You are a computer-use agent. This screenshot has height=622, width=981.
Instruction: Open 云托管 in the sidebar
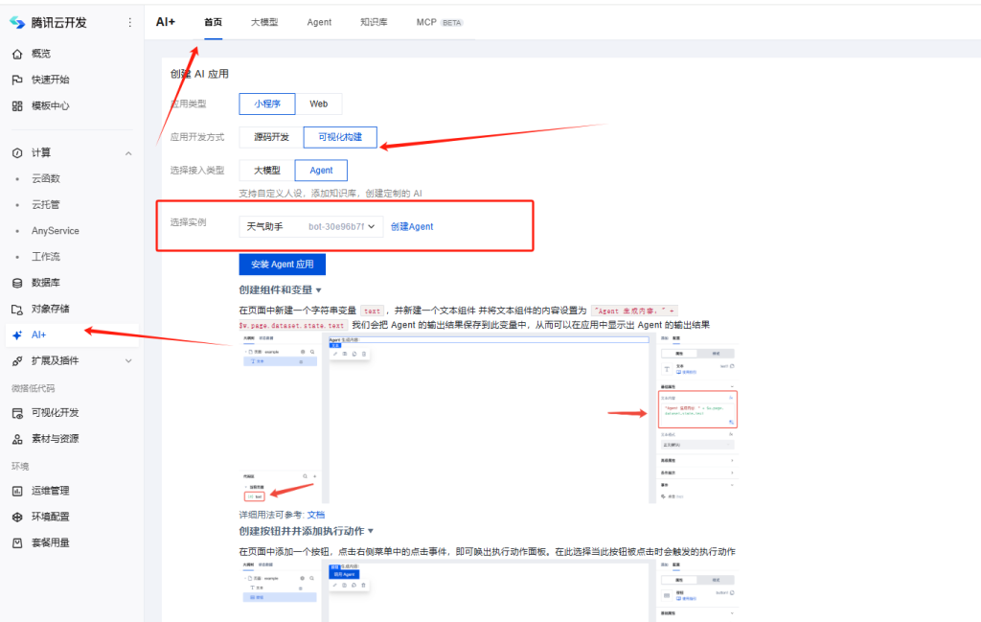coord(46,205)
